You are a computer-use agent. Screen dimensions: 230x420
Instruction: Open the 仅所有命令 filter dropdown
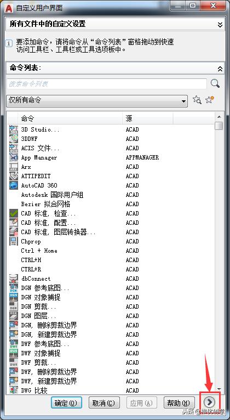point(97,101)
